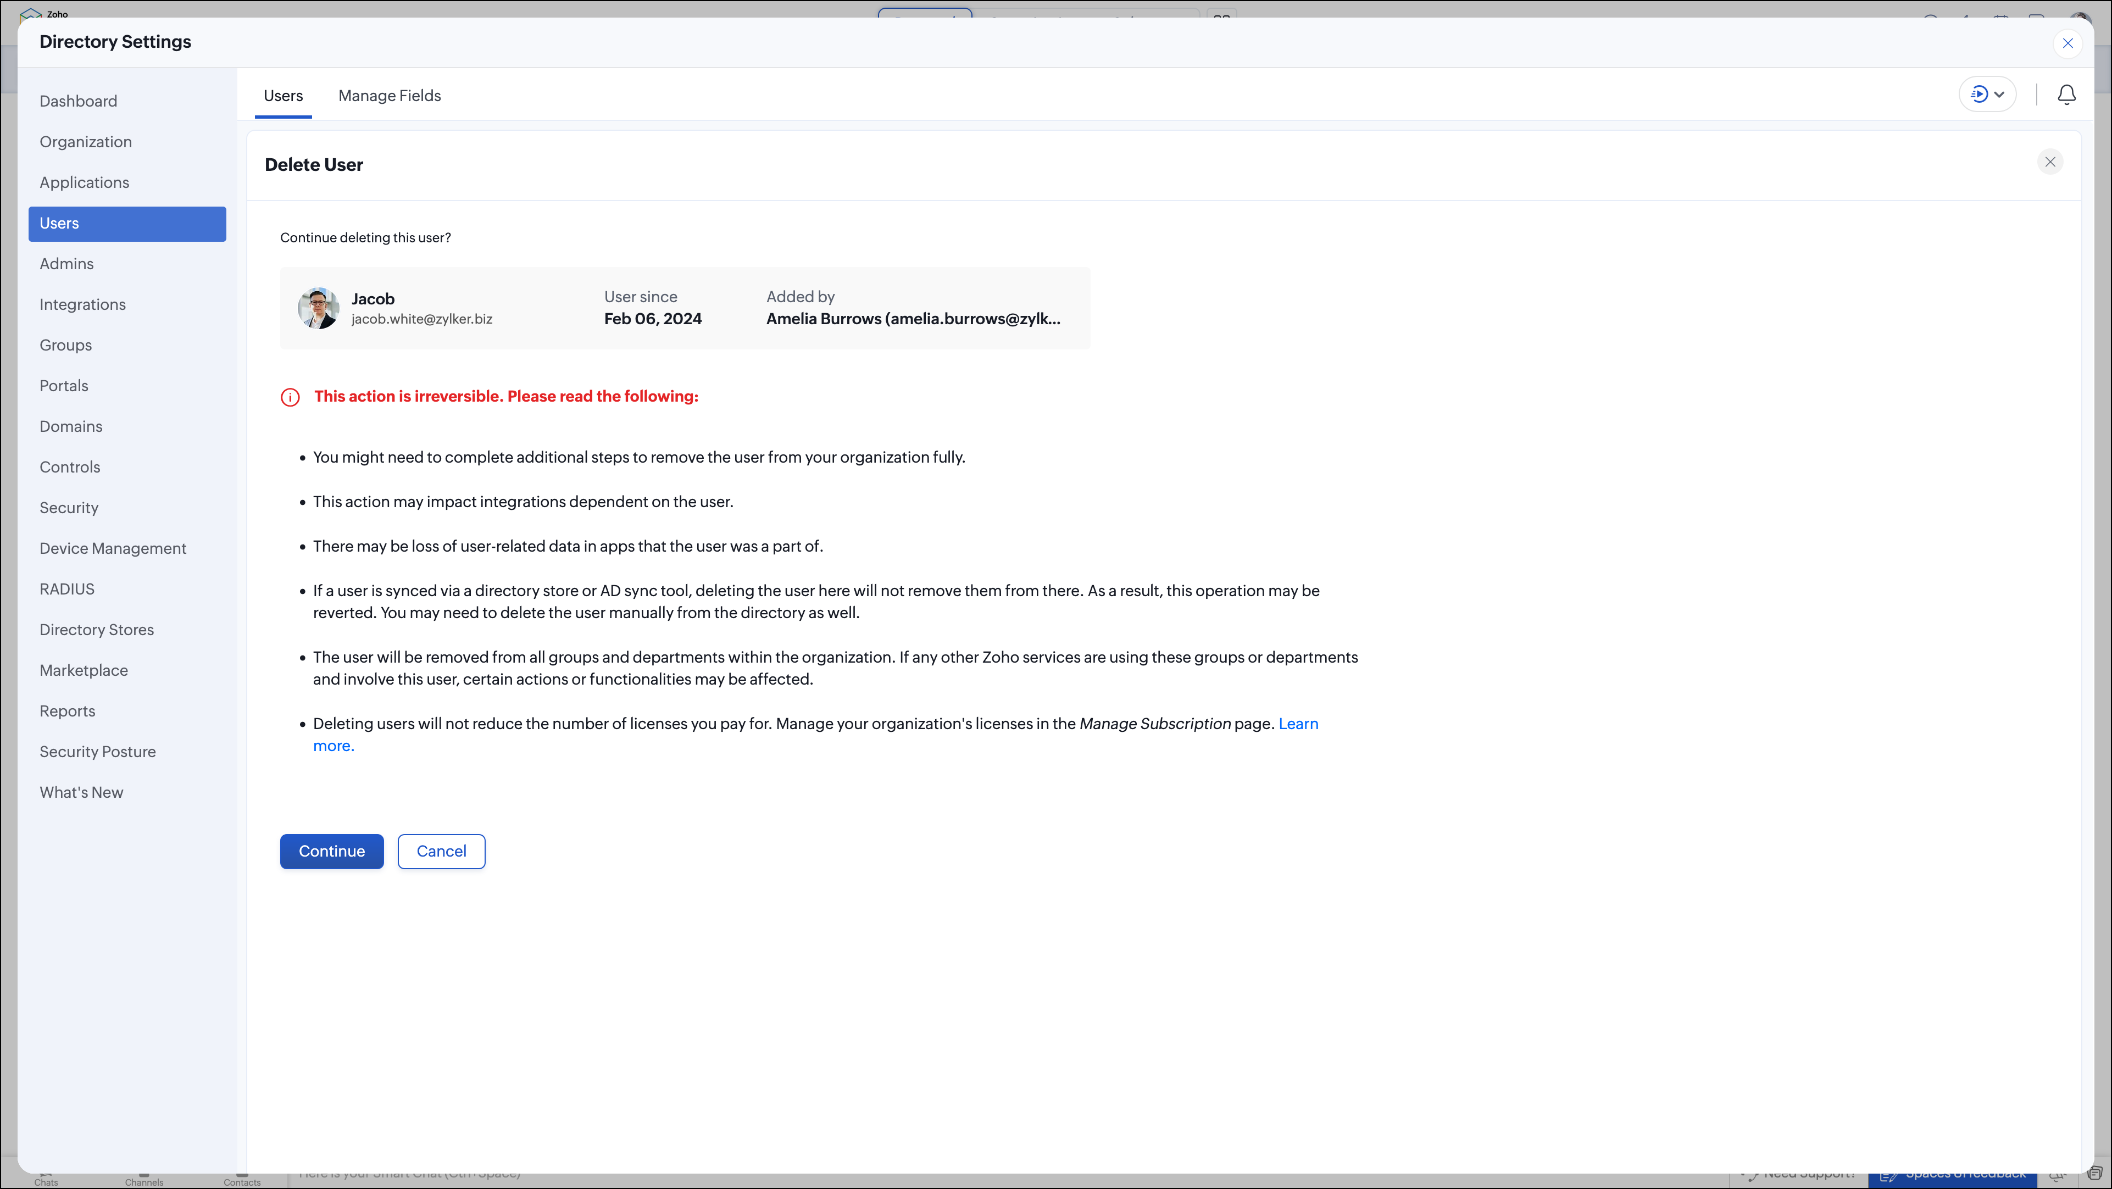This screenshot has height=1189, width=2112.
Task: Click Jacob's profile avatar
Action: (x=318, y=308)
